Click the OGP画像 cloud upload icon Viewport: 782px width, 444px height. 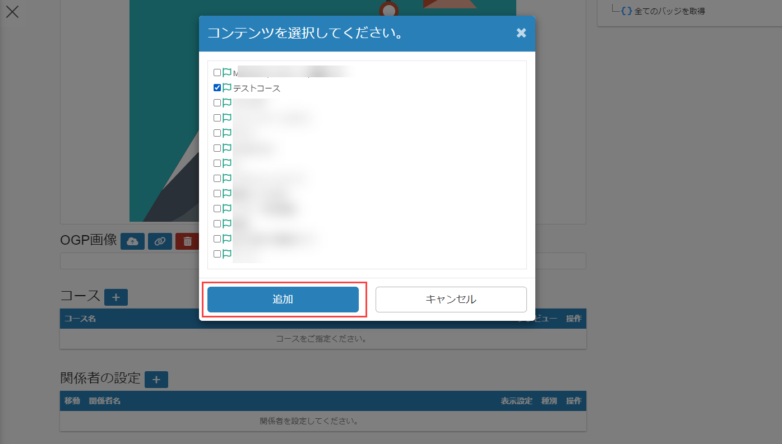(x=132, y=241)
